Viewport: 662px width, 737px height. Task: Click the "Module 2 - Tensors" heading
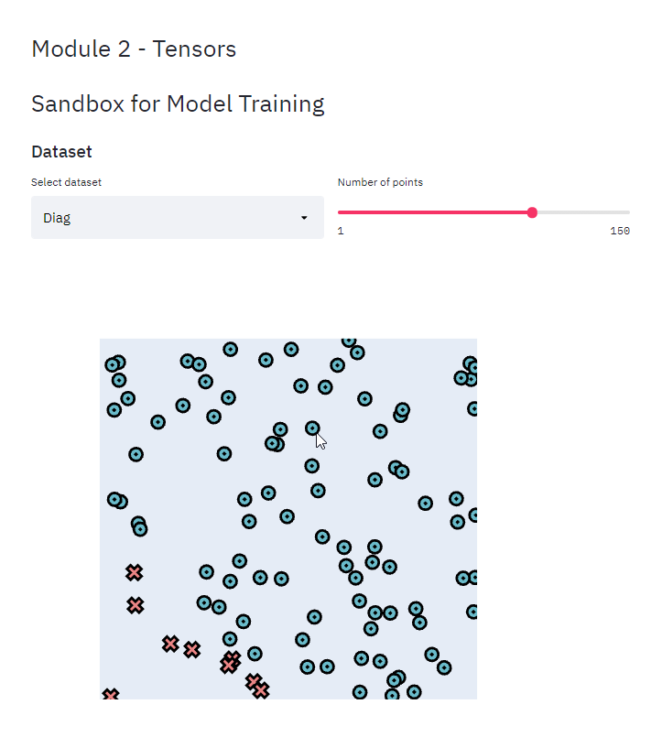(134, 49)
